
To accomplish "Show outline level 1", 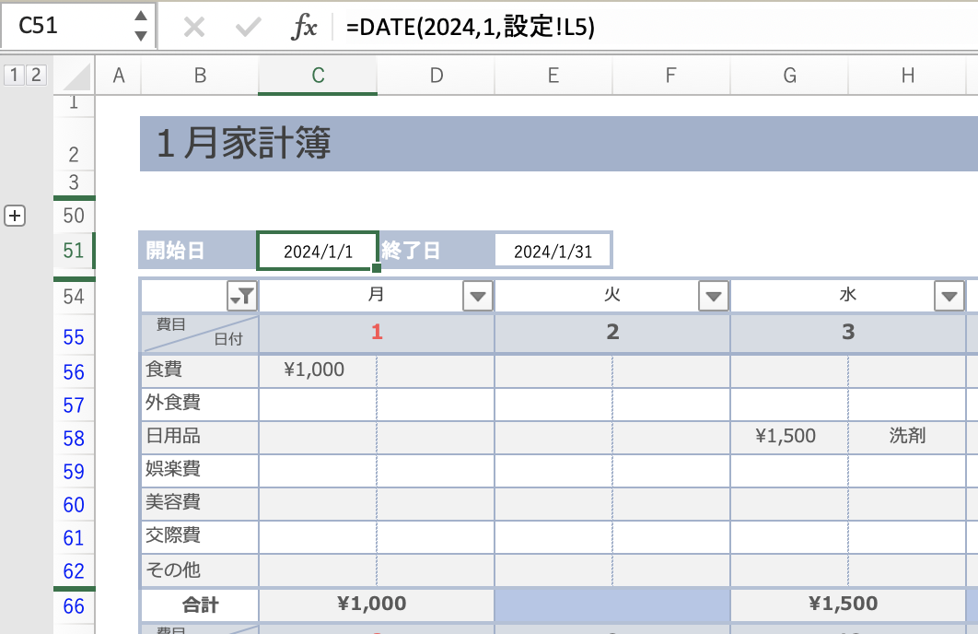I will coord(15,76).
